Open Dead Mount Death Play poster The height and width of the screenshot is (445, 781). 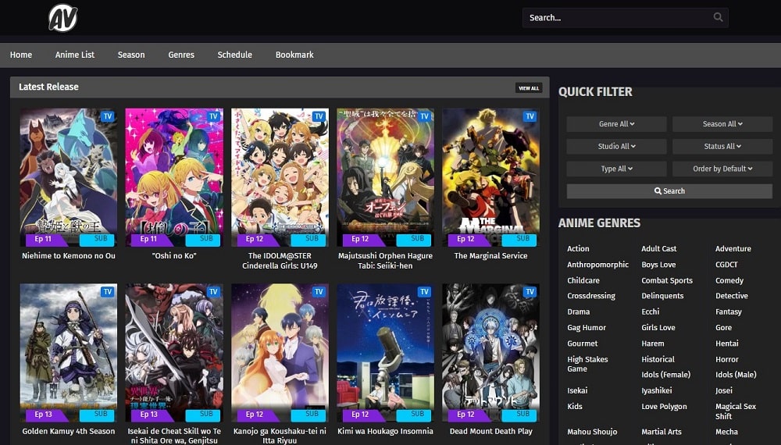pos(490,352)
